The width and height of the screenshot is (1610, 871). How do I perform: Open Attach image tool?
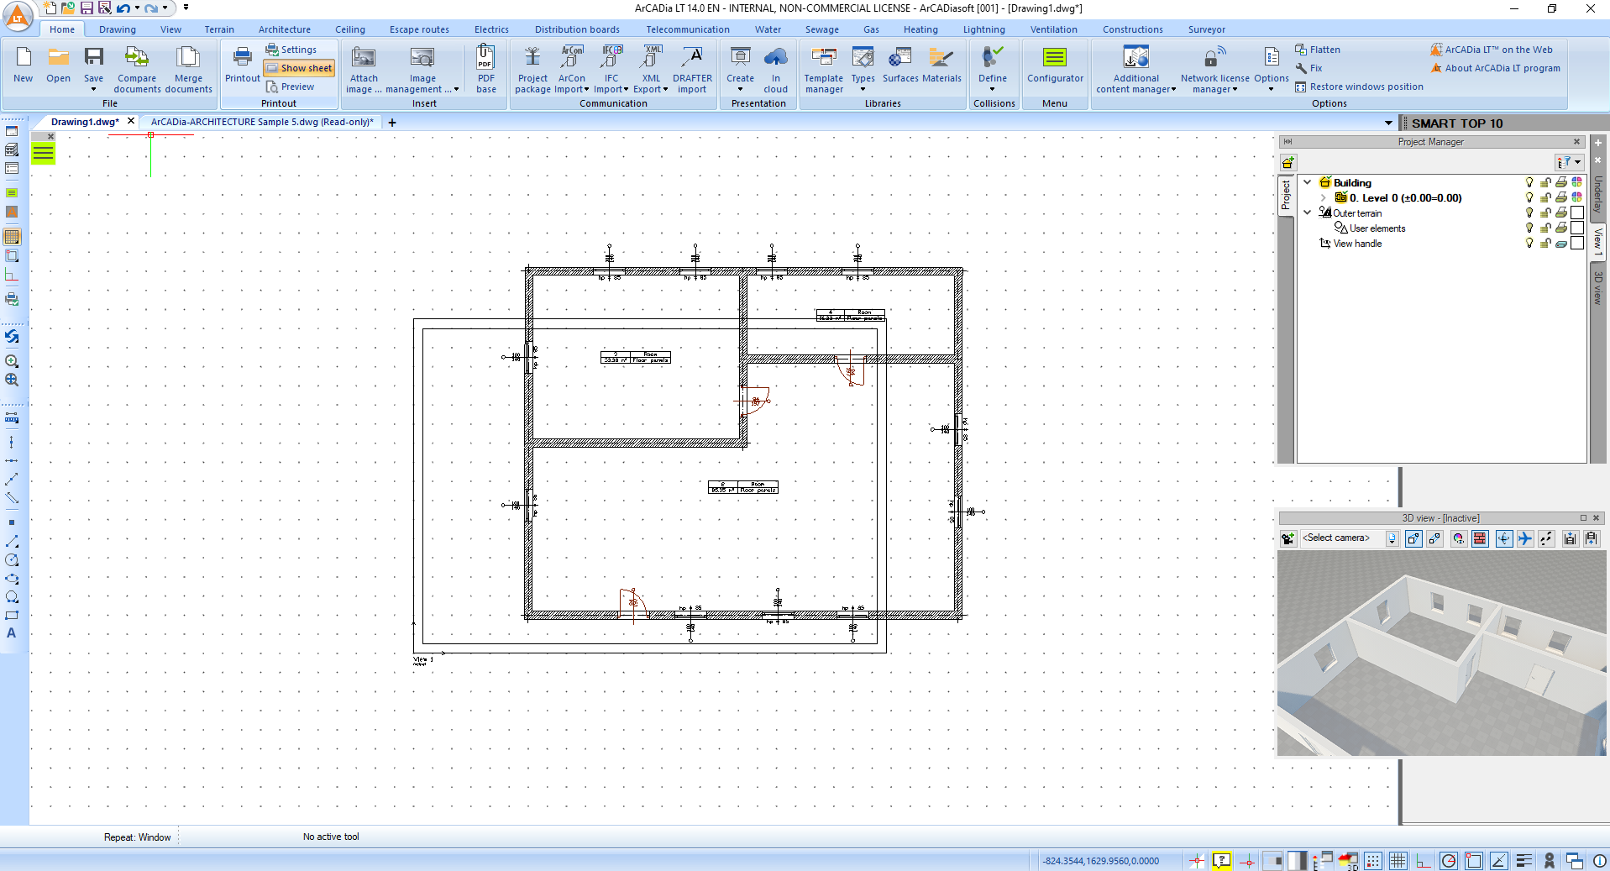[x=364, y=67]
